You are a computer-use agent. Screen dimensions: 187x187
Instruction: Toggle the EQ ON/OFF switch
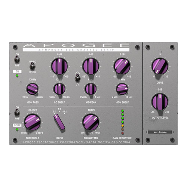tap(17, 59)
